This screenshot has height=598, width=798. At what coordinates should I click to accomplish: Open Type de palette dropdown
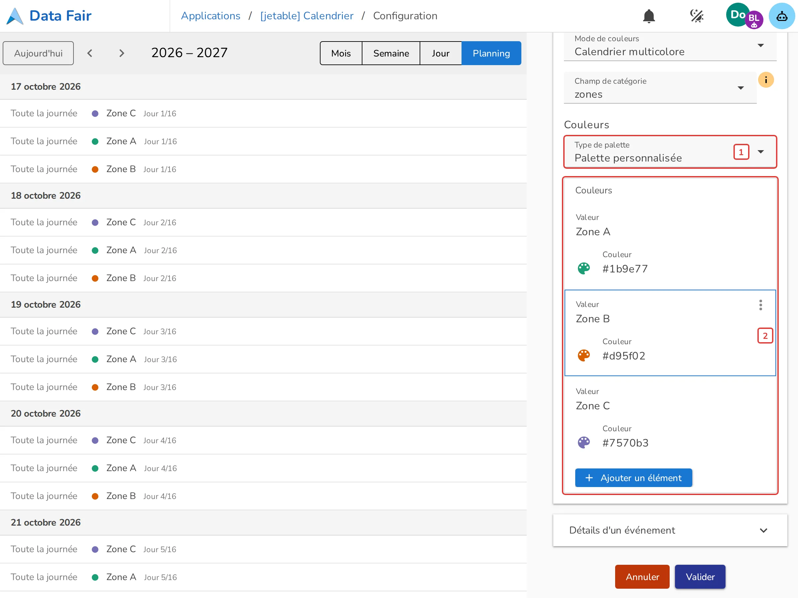coord(670,152)
